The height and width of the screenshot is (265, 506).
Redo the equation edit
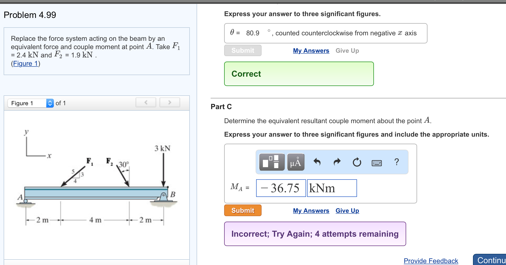point(337,162)
